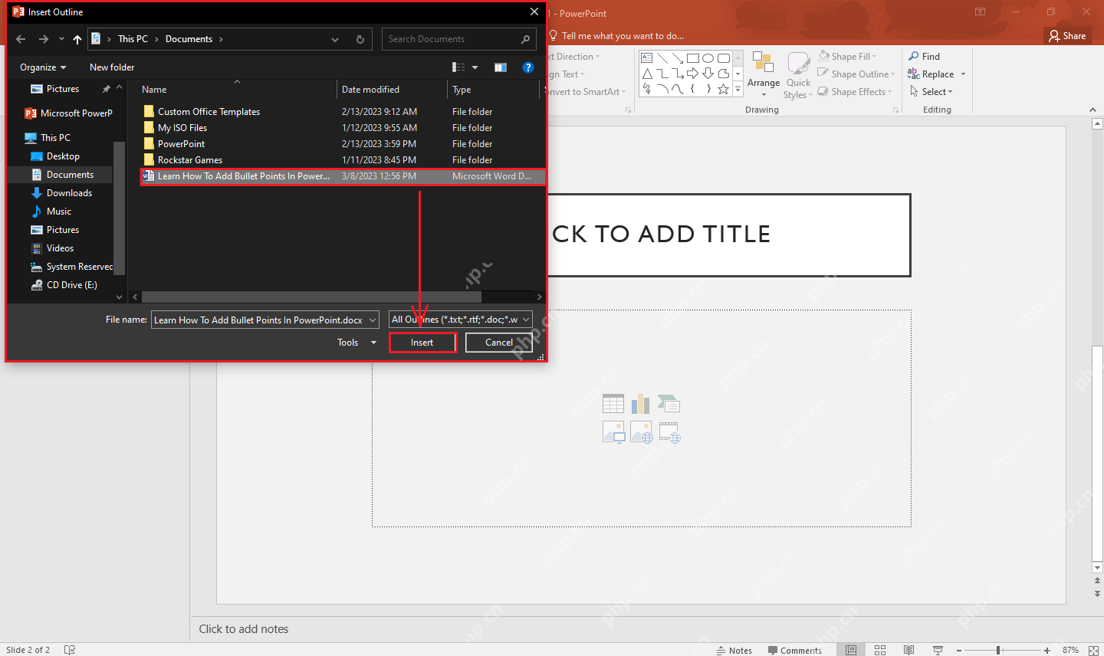Click New folder button
The image size is (1104, 656).
pyautogui.click(x=112, y=67)
